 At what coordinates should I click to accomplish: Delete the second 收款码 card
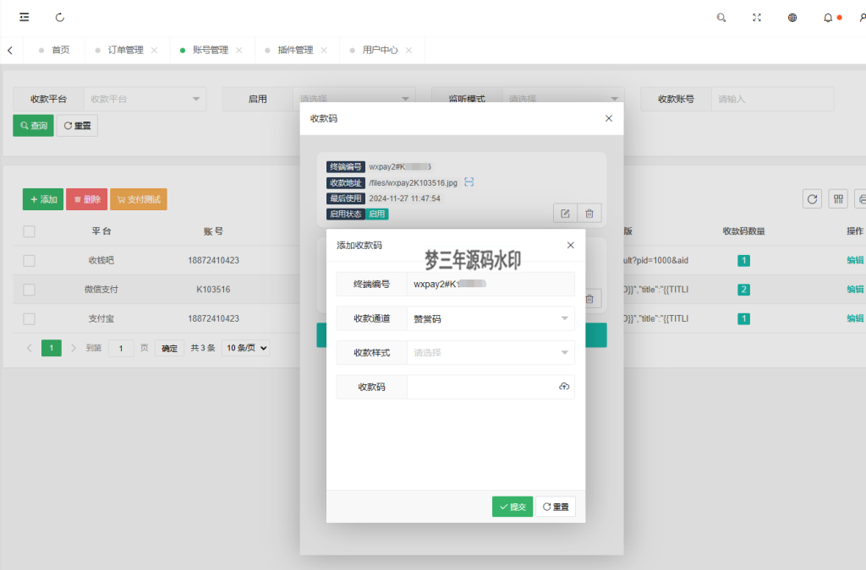coord(589,299)
